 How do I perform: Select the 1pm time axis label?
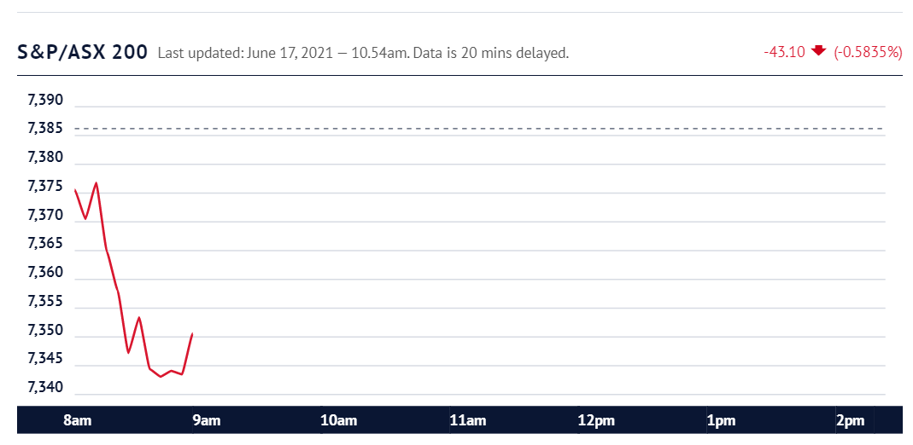point(721,420)
